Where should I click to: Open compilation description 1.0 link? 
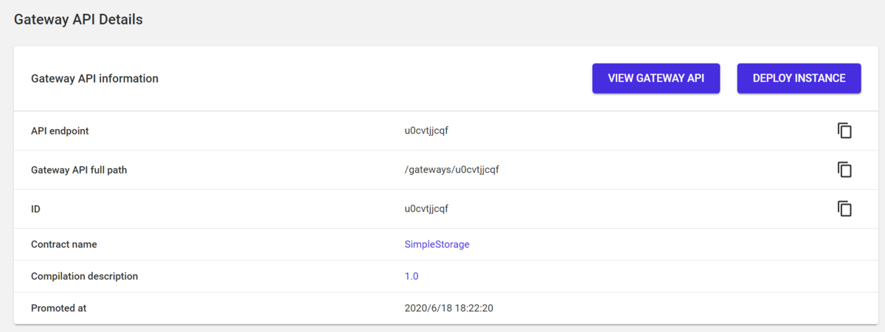click(x=412, y=276)
